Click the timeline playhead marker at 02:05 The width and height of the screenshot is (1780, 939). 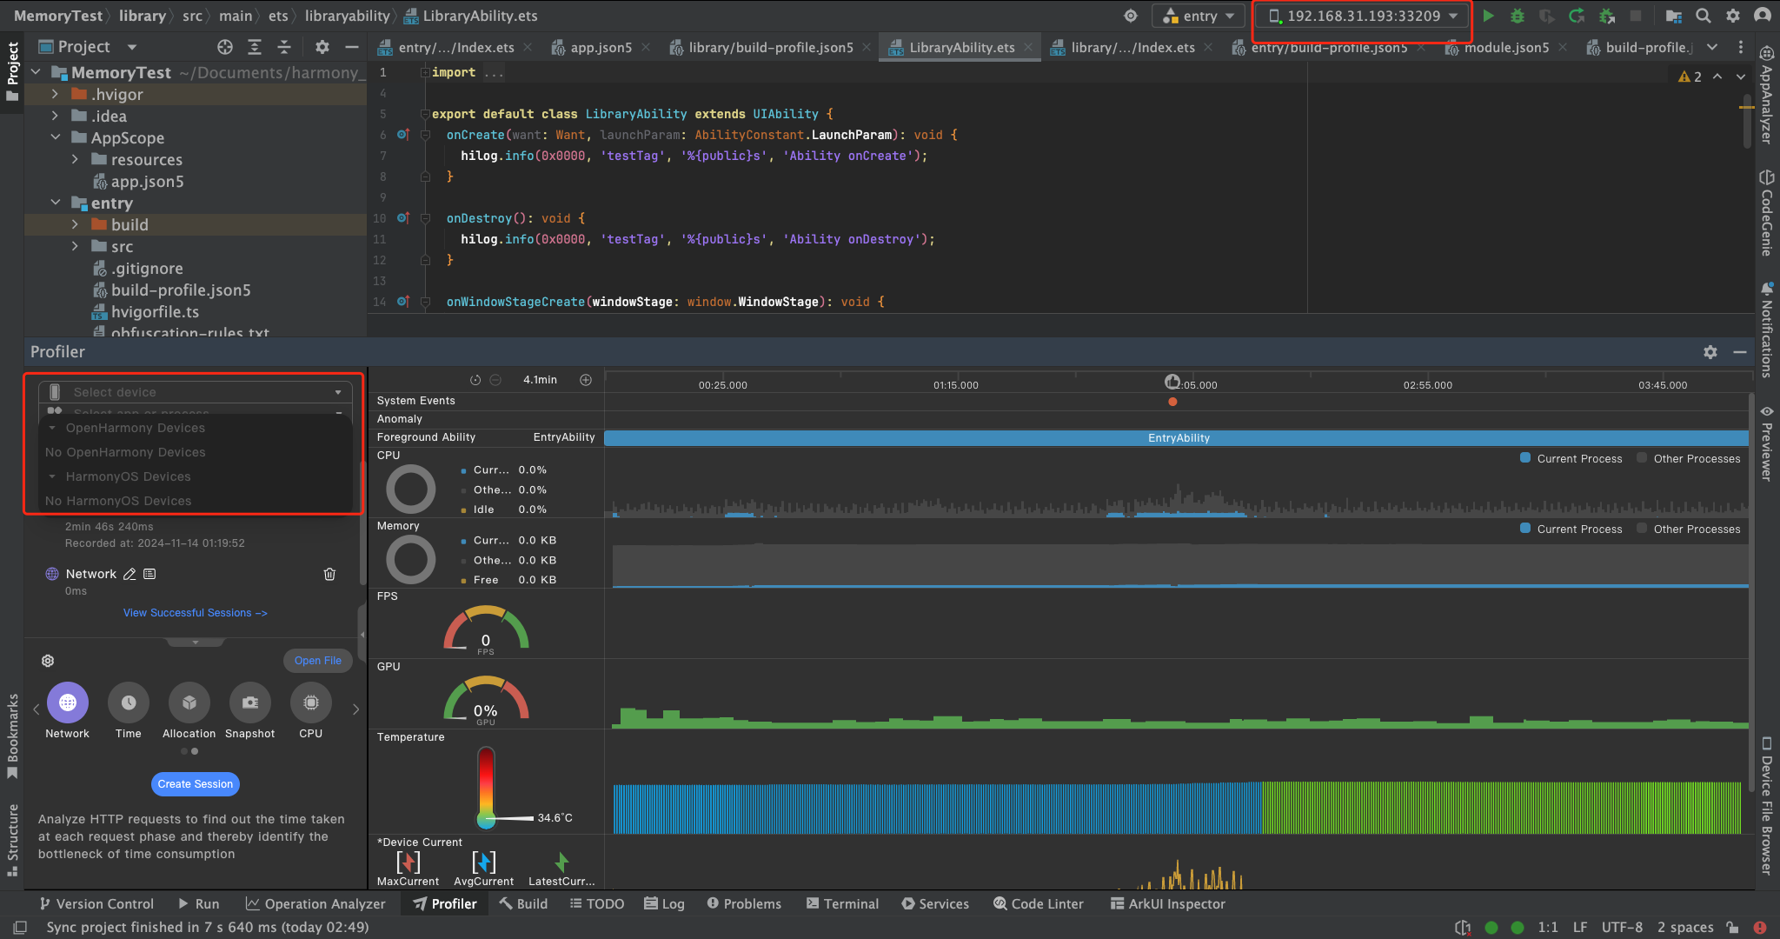point(1172,382)
